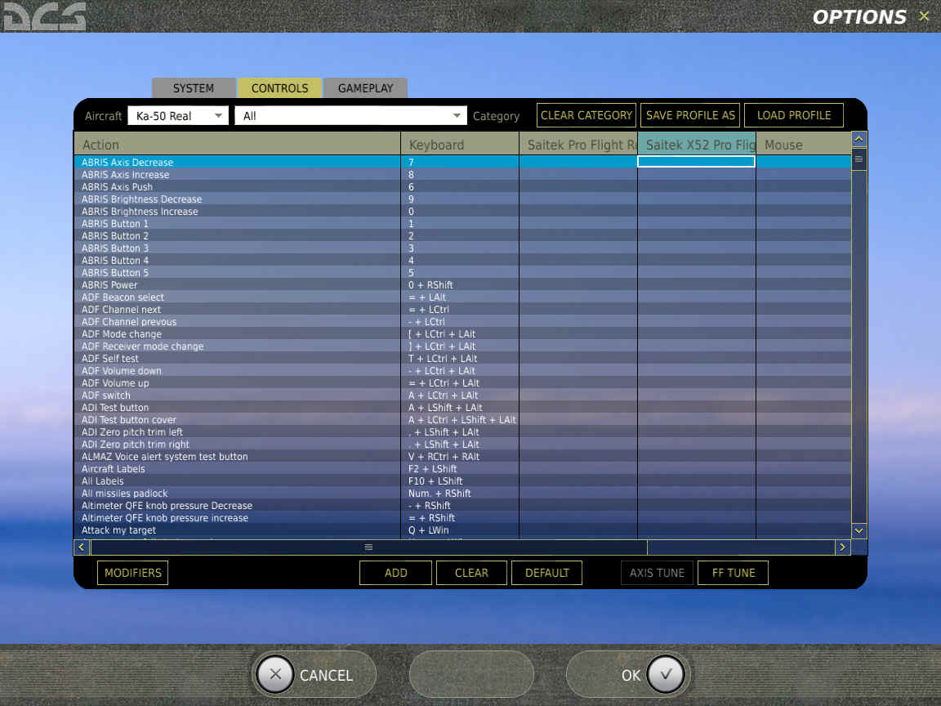The image size is (941, 706).
Task: Select the ADF Volume down action
Action: coord(121,371)
